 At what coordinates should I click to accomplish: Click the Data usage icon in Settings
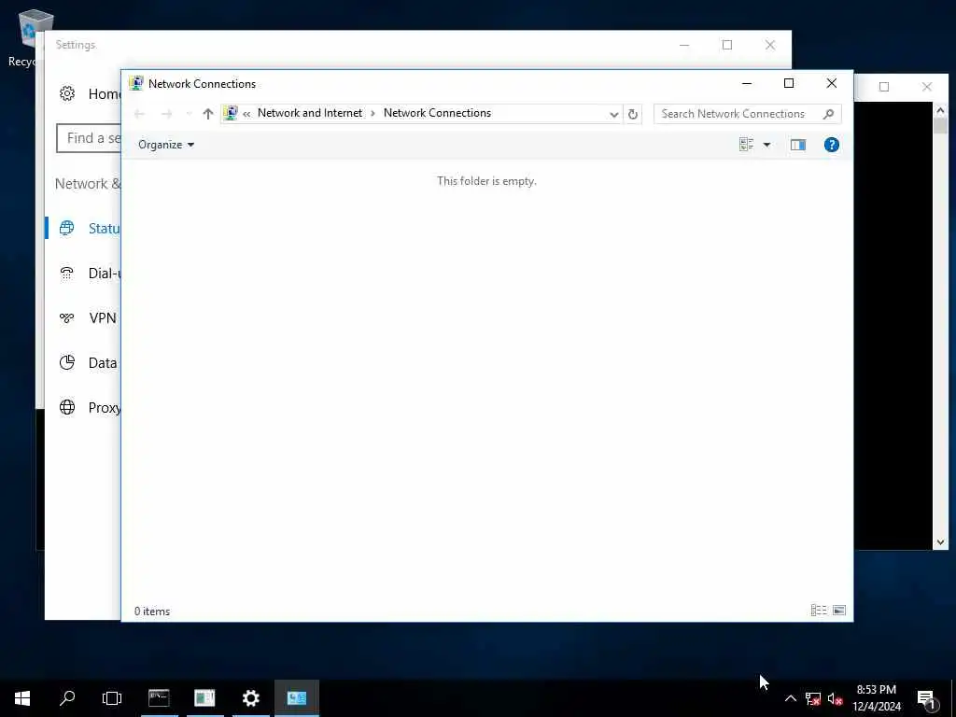(67, 362)
